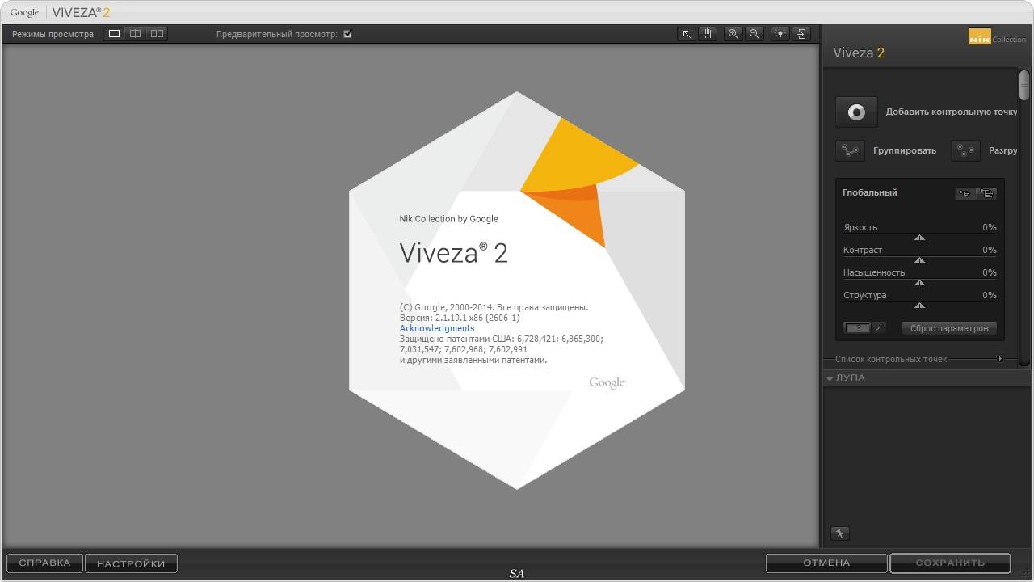Click Сброс параметров button
The height and width of the screenshot is (582, 1034).
949,328
